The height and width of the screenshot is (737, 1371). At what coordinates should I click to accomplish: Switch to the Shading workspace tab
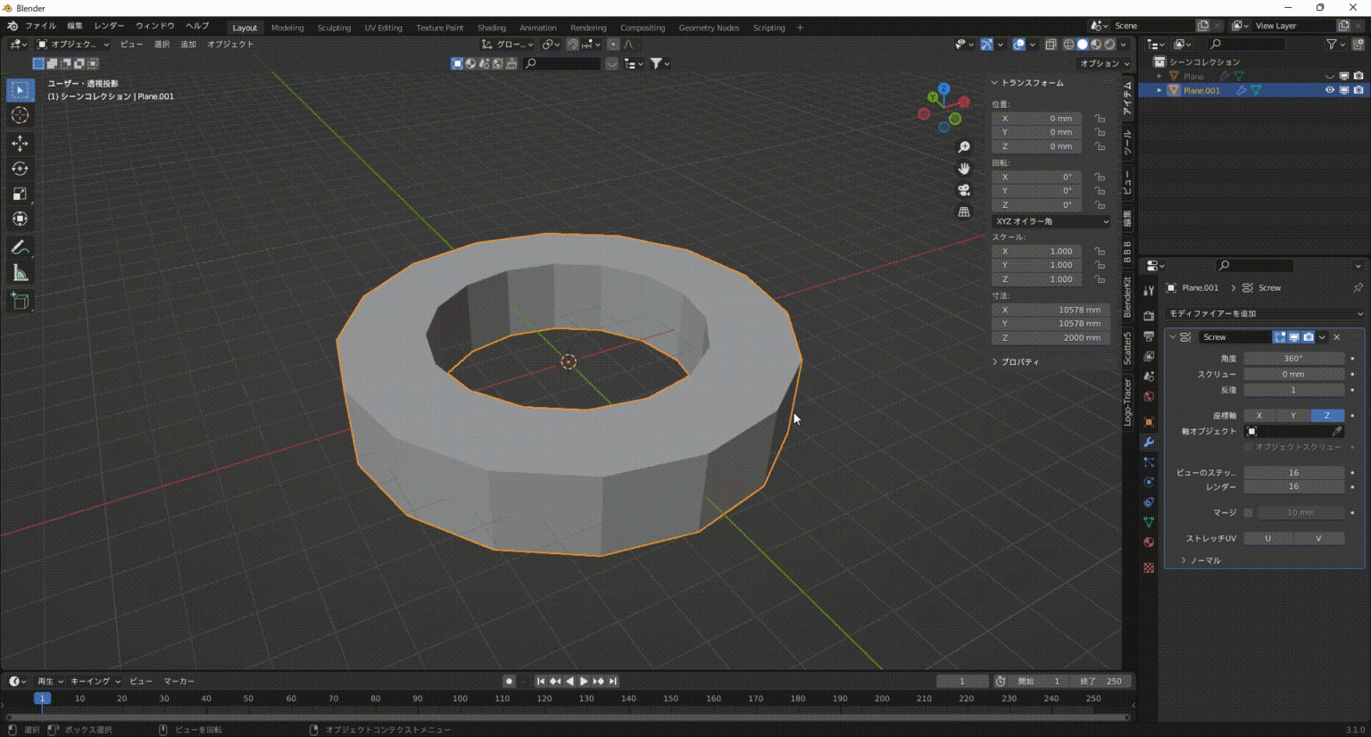point(492,28)
